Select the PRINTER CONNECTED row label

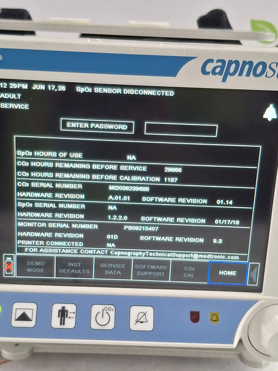coord(50,243)
